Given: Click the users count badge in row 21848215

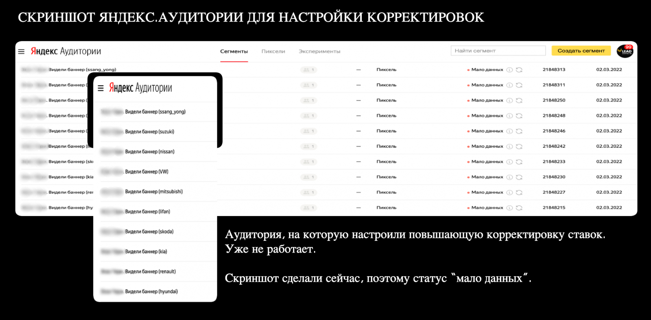Looking at the screenshot, I should click(309, 208).
